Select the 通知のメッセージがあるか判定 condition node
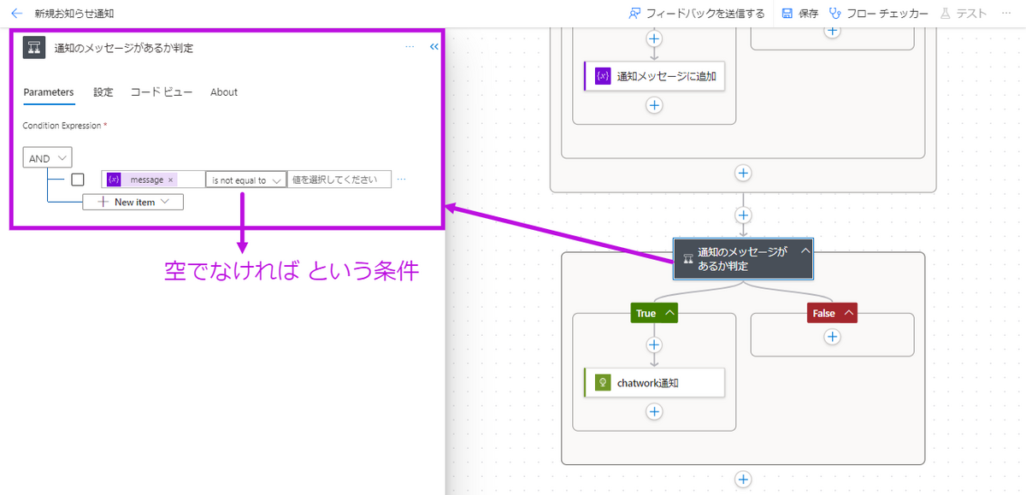This screenshot has height=495, width=1026. (743, 259)
